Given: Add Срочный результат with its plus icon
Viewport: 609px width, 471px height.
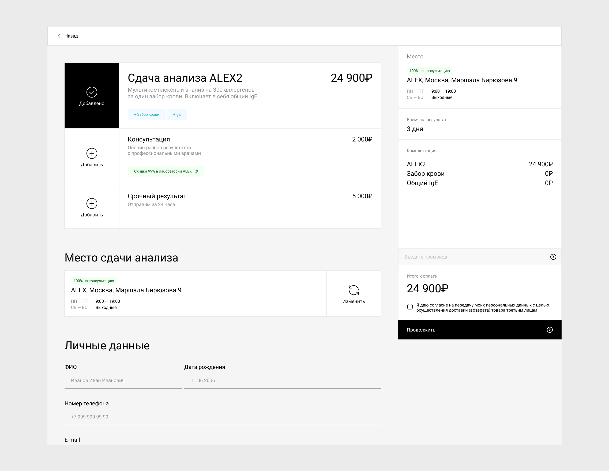Looking at the screenshot, I should (x=92, y=203).
